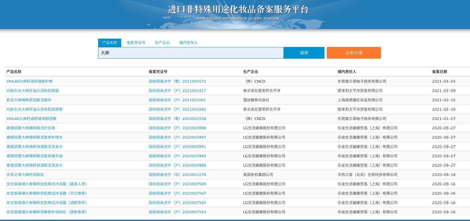470x221 pixels.
Task: Select the date 2021-03-23
Action: tap(444, 81)
